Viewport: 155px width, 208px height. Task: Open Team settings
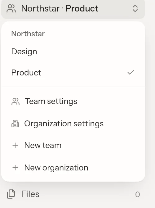73,102
